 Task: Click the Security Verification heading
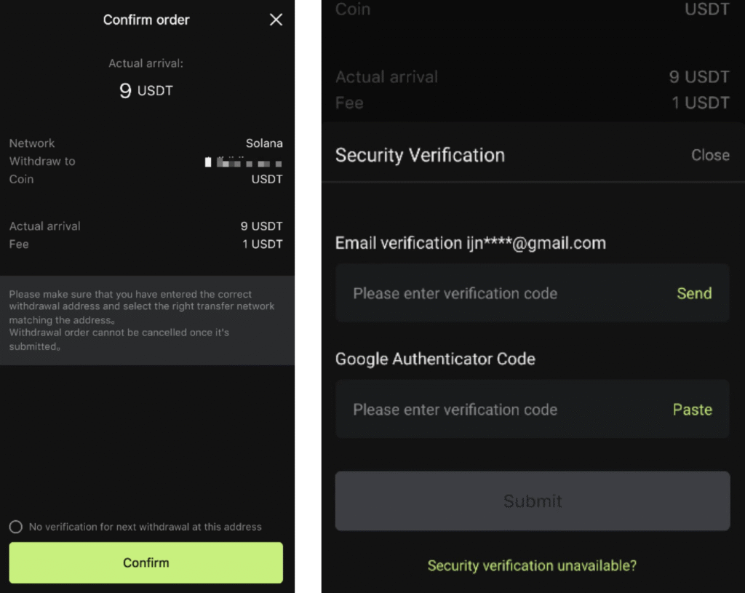pos(420,155)
